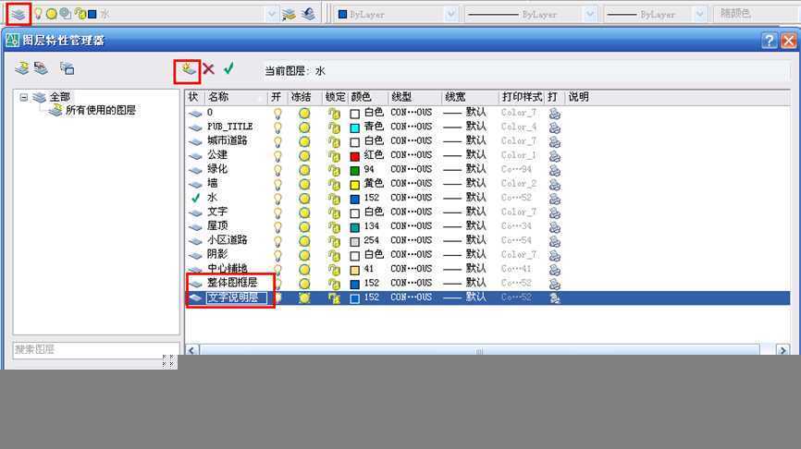
Task: Select the 中心铺地 layer name
Action: [x=228, y=269]
